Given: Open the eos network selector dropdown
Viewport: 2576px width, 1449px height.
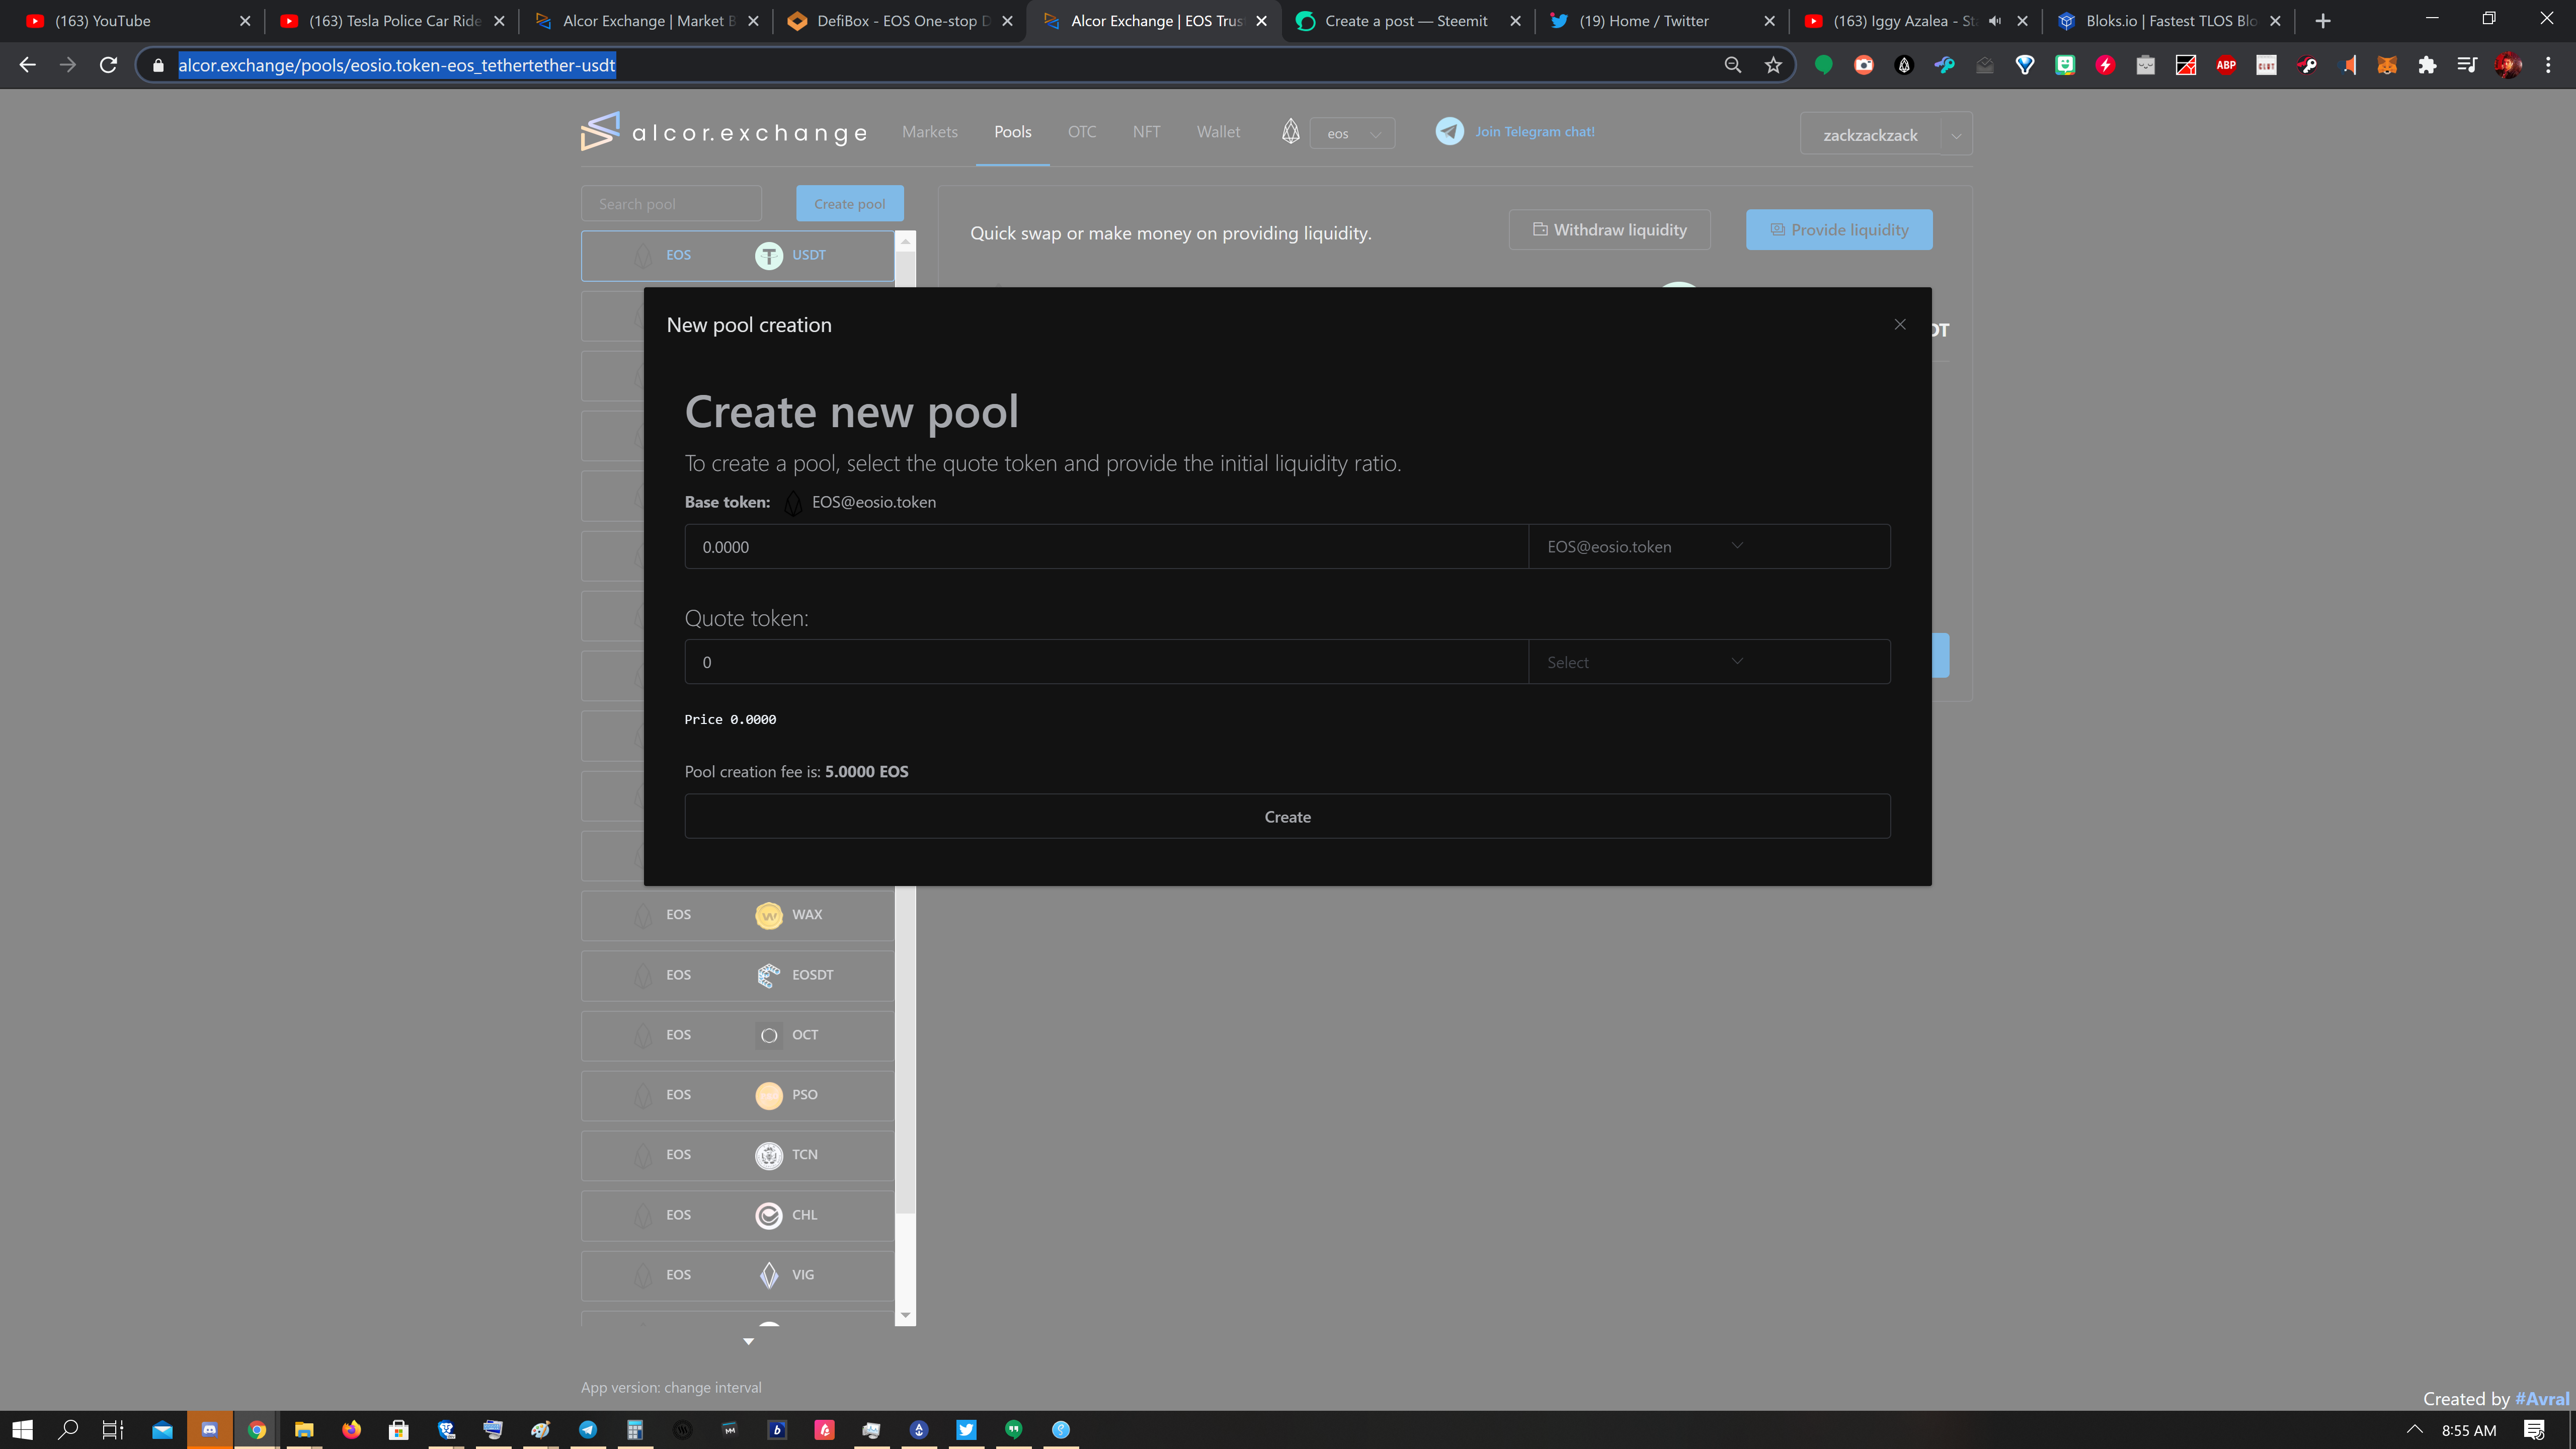Looking at the screenshot, I should [x=1352, y=133].
